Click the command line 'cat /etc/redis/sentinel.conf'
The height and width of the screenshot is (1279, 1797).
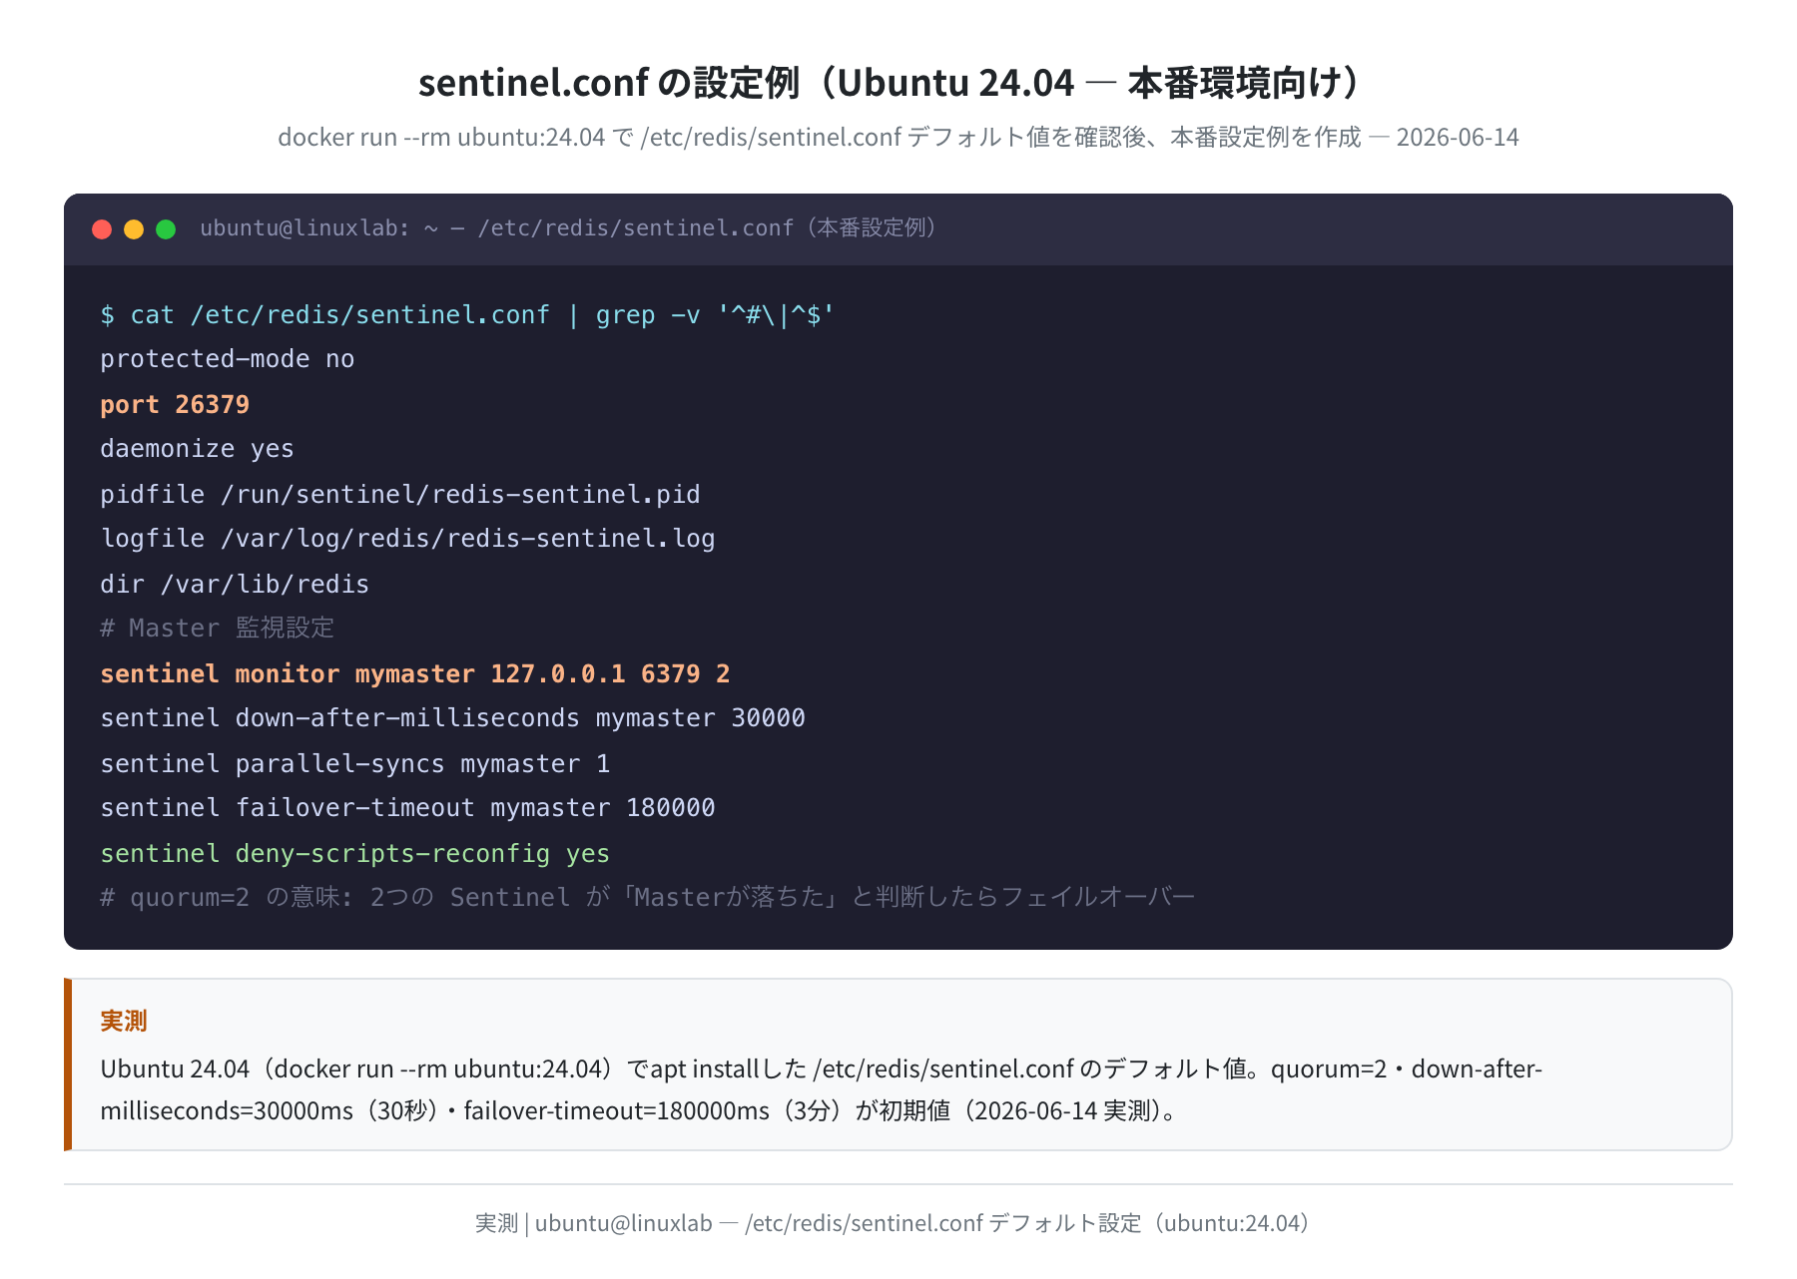(467, 315)
